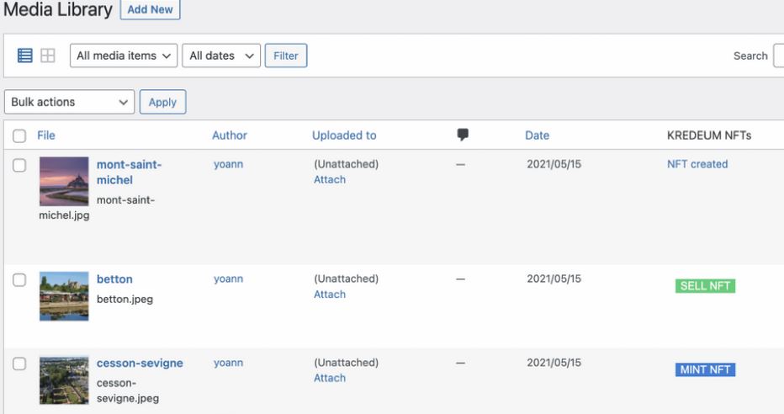Click Attach link for betton
This screenshot has width=784, height=414.
click(x=330, y=295)
